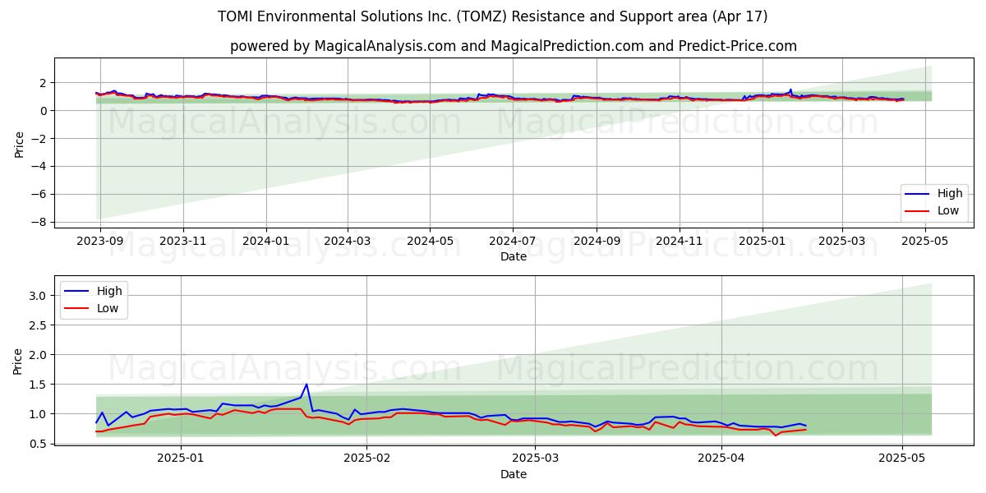Click the bottom chart '2025-04' tick label
This screenshot has height=493, width=986.
coord(721,458)
